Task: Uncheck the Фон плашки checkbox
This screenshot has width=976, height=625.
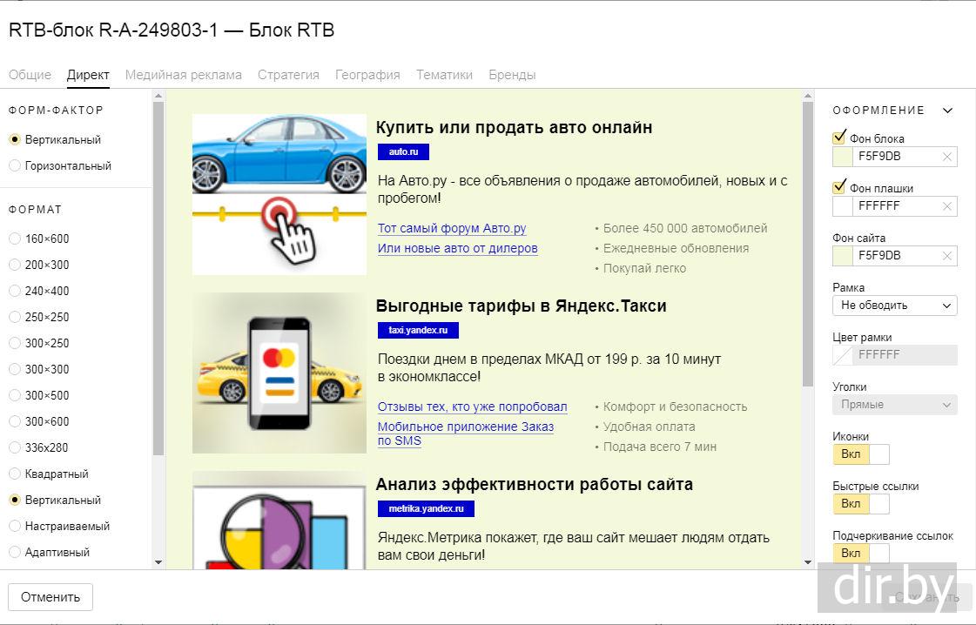Action: [840, 187]
